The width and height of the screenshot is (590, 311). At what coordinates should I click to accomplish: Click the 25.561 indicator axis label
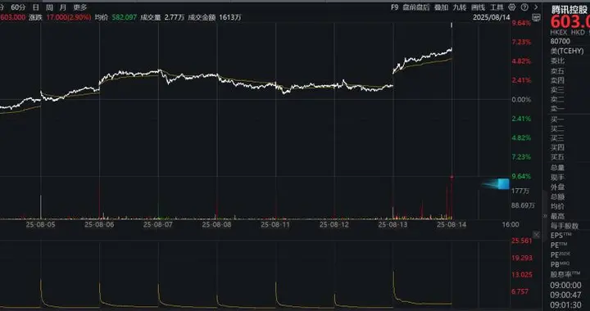tap(522, 241)
